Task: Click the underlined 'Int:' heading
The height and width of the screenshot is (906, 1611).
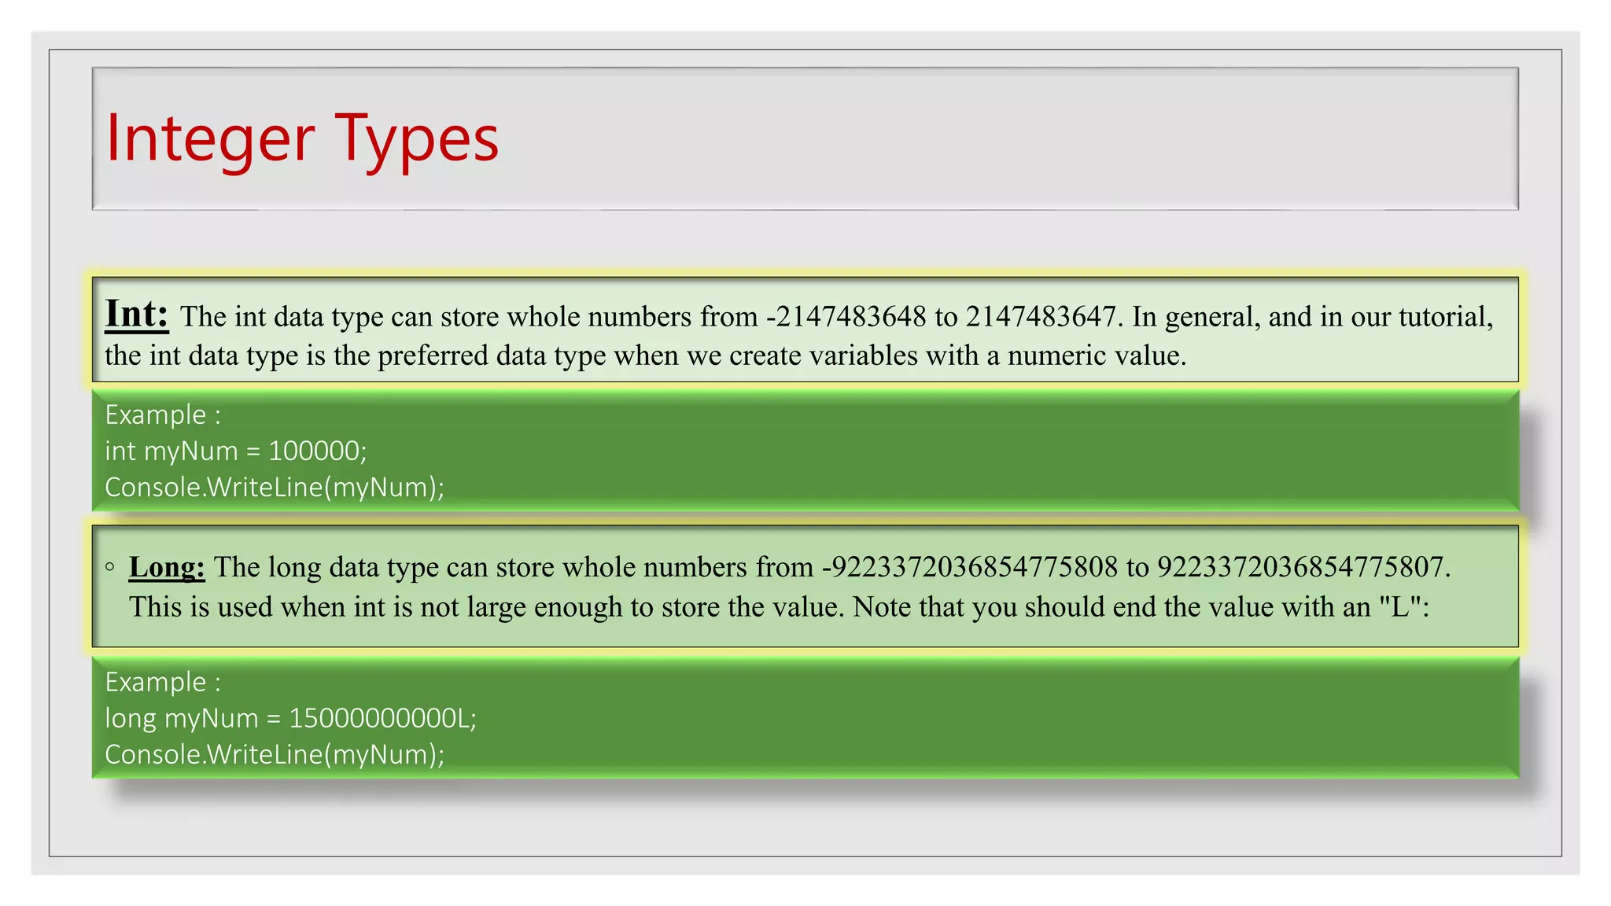Action: [x=137, y=314]
